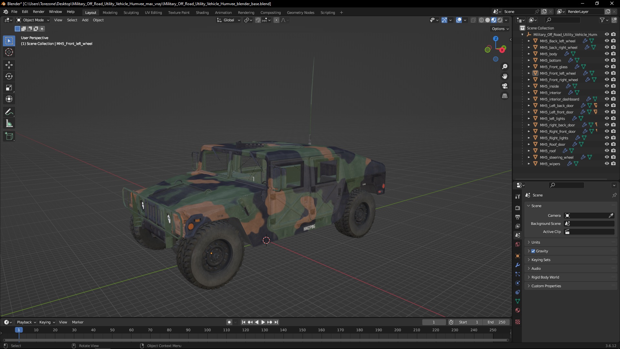
Task: Click the Play animation button
Action: 263,322
